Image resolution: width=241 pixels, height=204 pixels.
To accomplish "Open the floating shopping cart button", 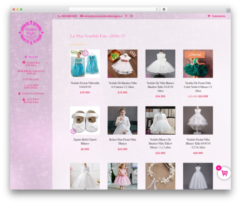I will (224, 173).
